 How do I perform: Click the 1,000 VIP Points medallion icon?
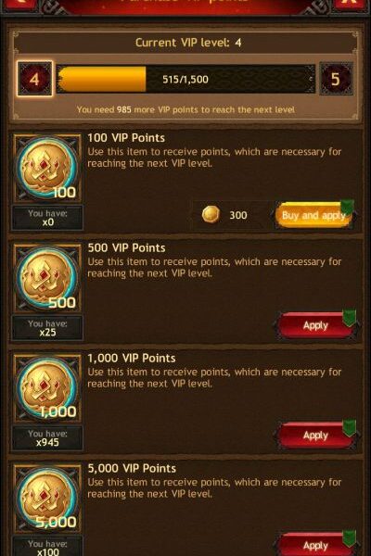pos(47,388)
